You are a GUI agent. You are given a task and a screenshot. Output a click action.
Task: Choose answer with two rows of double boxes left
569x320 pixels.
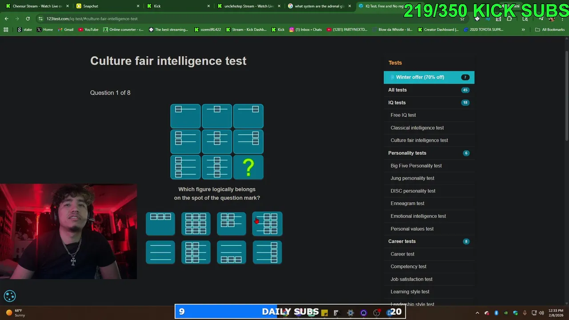click(232, 224)
